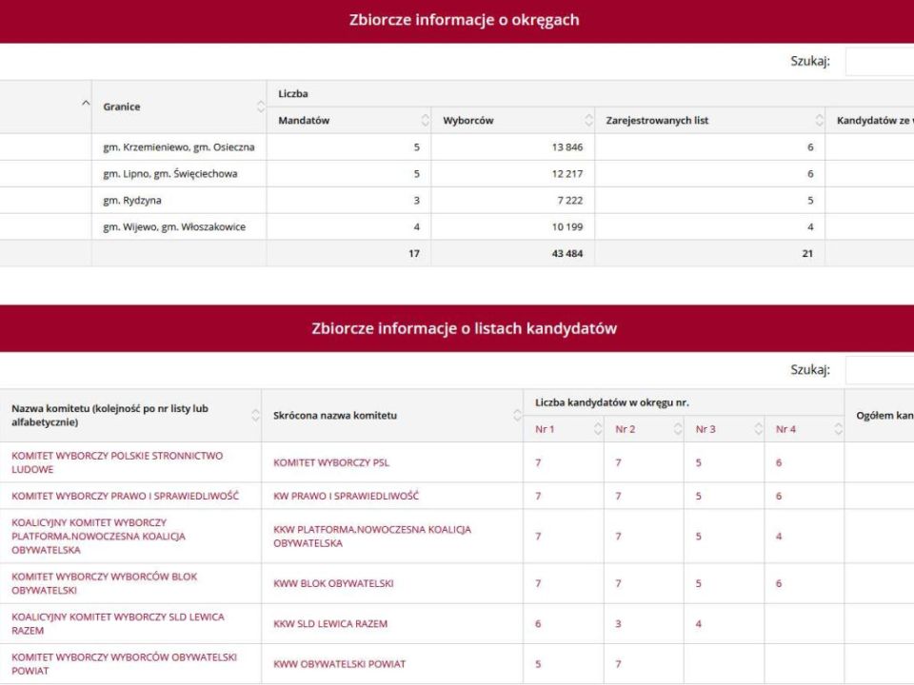Click Szukaj field above the districts table
The height and width of the screenshot is (685, 914).
(879, 62)
